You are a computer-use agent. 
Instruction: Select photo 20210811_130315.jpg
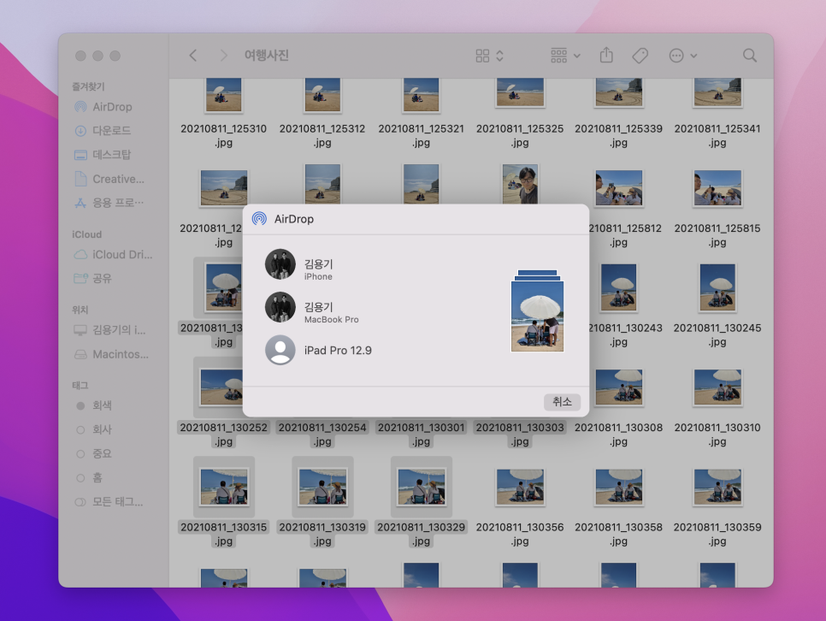224,487
